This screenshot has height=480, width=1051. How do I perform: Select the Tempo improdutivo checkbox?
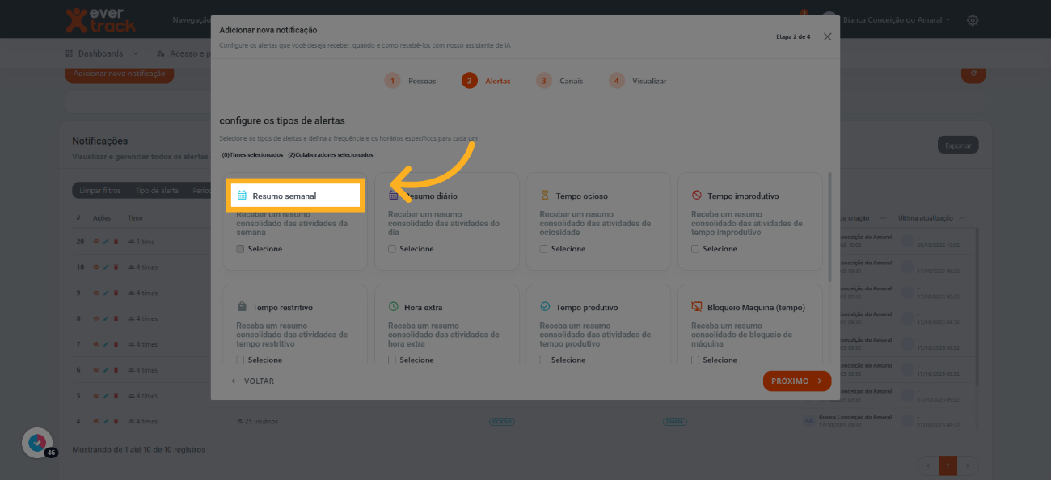[x=695, y=249]
